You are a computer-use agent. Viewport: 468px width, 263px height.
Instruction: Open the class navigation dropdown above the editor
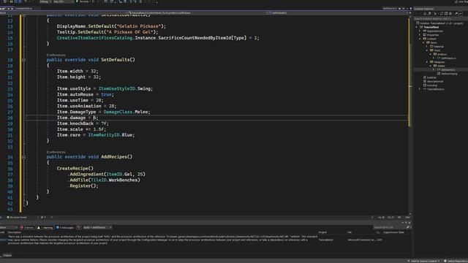(x=197, y=13)
